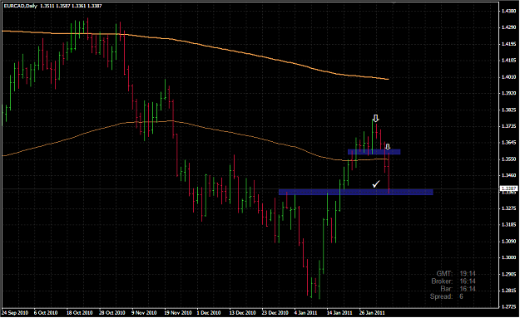Click the 1.3735 price axis label
This screenshot has width=520, height=318.
point(508,126)
